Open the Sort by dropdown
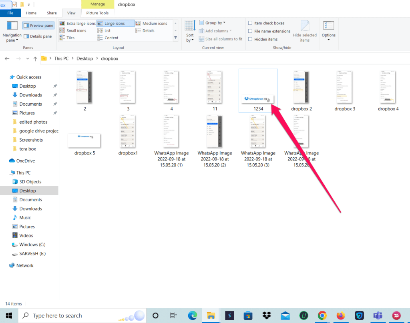The height and width of the screenshot is (323, 410). click(189, 32)
